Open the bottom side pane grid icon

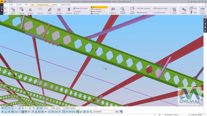click(x=205, y=31)
